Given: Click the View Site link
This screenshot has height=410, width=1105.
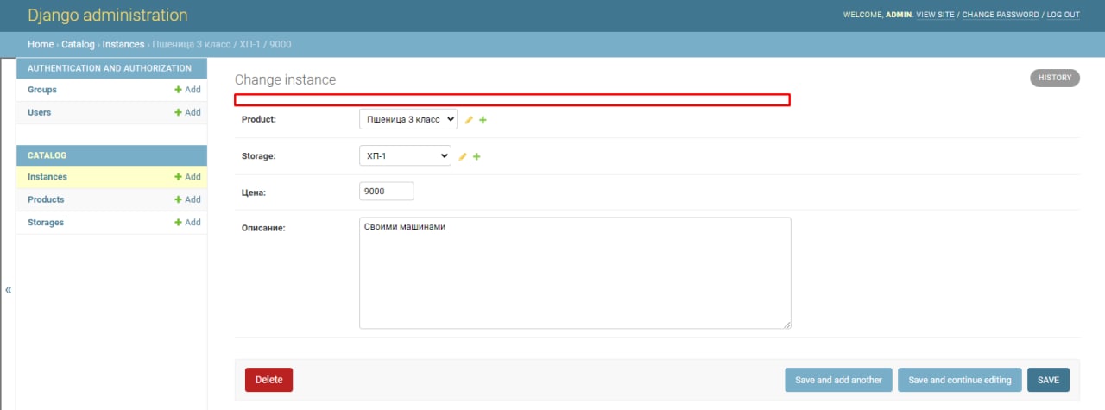Looking at the screenshot, I should pos(935,15).
